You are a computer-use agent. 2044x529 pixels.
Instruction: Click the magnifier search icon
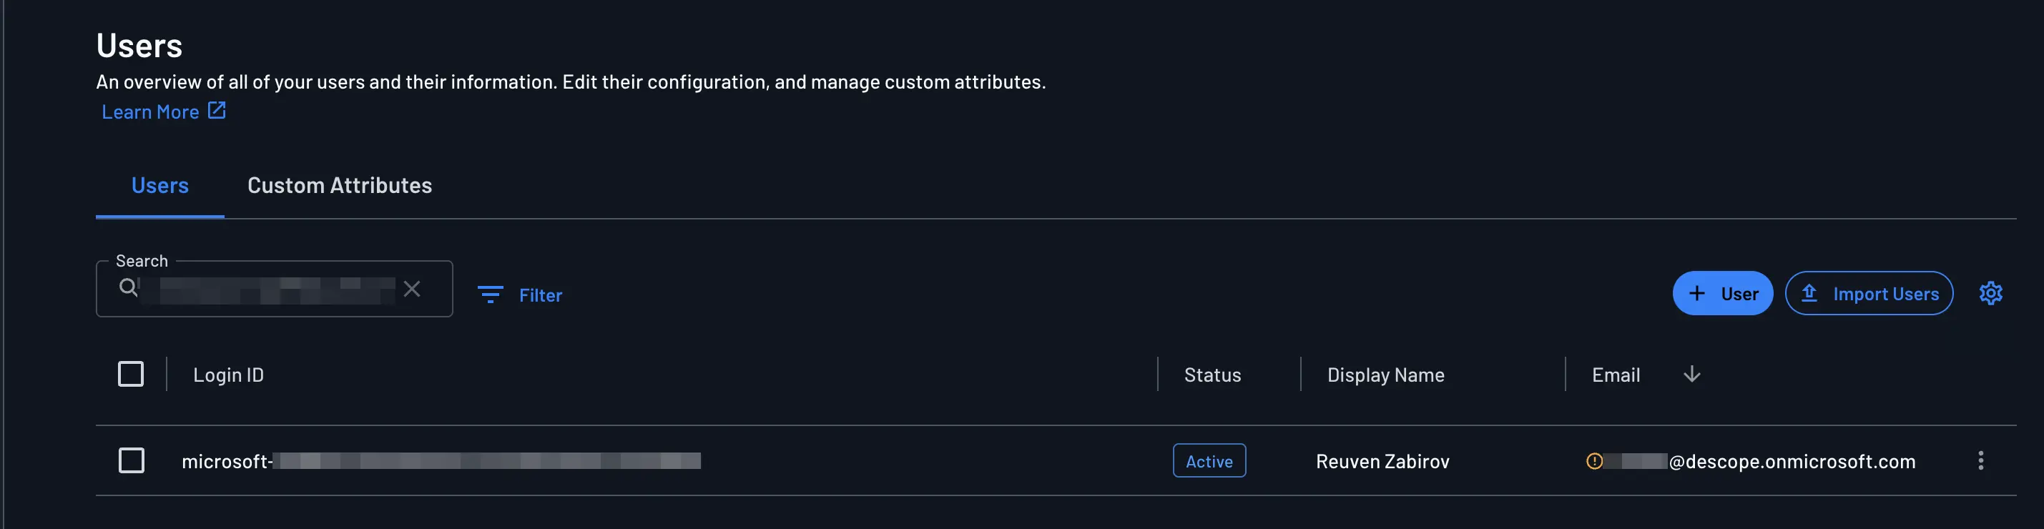click(x=128, y=287)
